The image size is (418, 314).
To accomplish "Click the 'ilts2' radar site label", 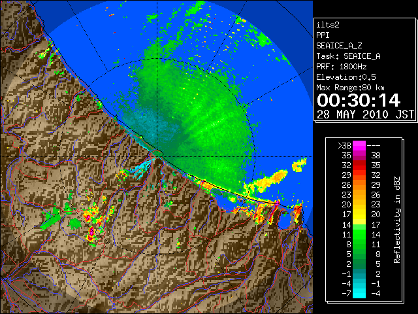I will coord(328,25).
